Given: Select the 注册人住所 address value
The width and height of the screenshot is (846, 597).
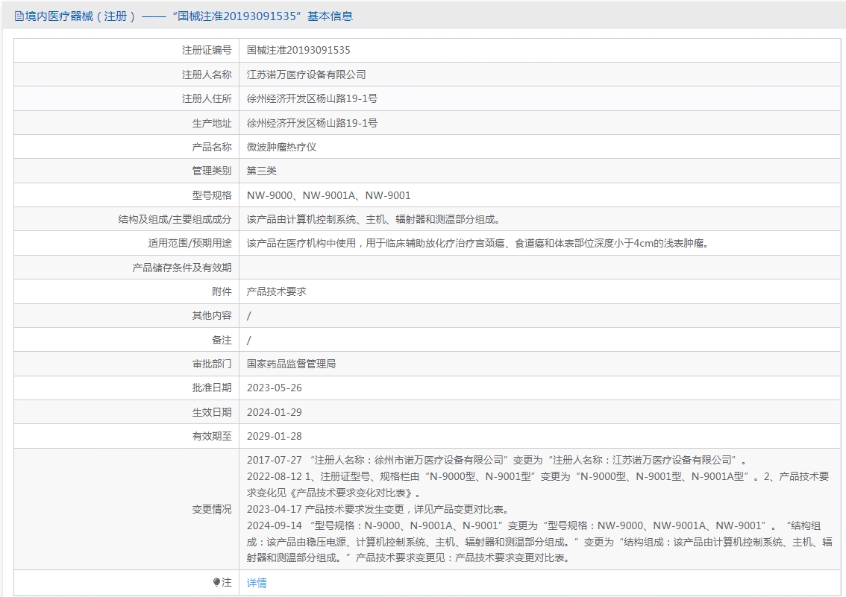Looking at the screenshot, I should click(x=312, y=98).
